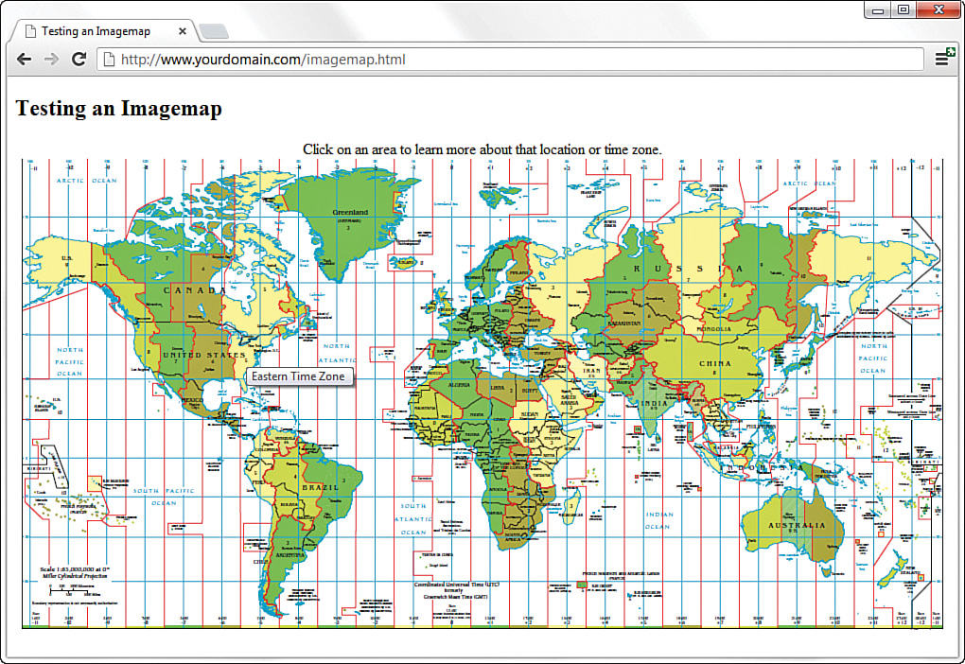Open a new browser tab
Viewport: 965px width, 664px height.
pyautogui.click(x=213, y=29)
